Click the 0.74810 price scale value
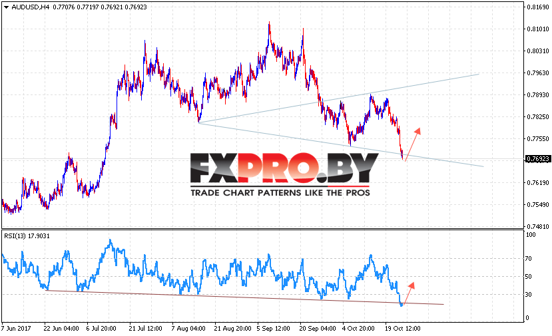The height and width of the screenshot is (336, 552). point(538,227)
